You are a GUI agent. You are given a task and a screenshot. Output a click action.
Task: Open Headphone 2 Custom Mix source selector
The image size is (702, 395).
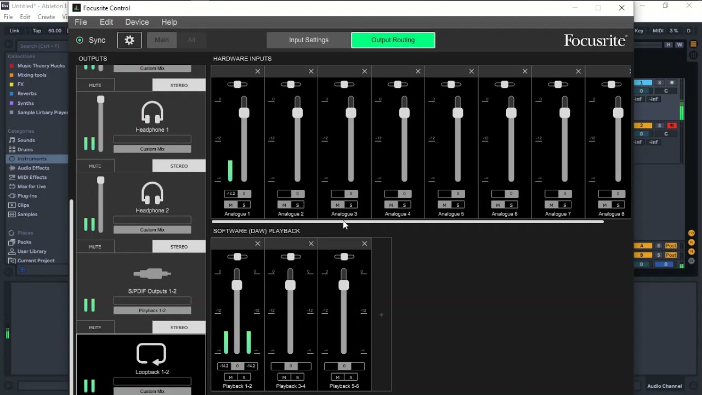152,230
